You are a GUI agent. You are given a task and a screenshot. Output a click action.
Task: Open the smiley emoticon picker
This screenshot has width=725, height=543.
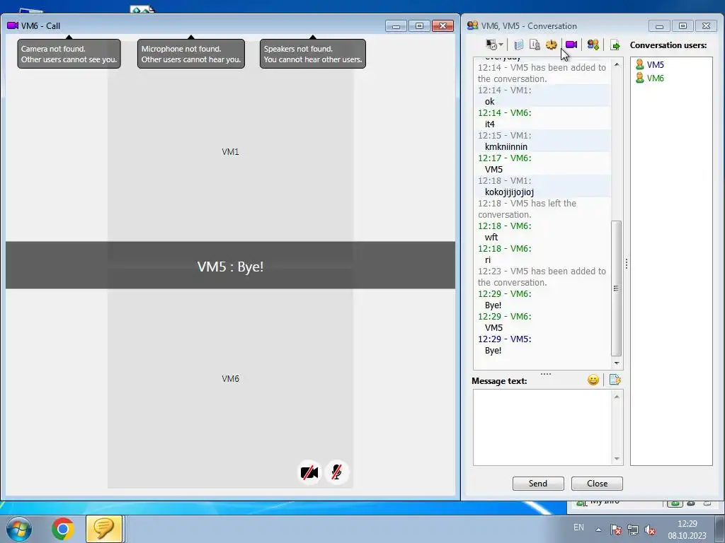tap(593, 380)
